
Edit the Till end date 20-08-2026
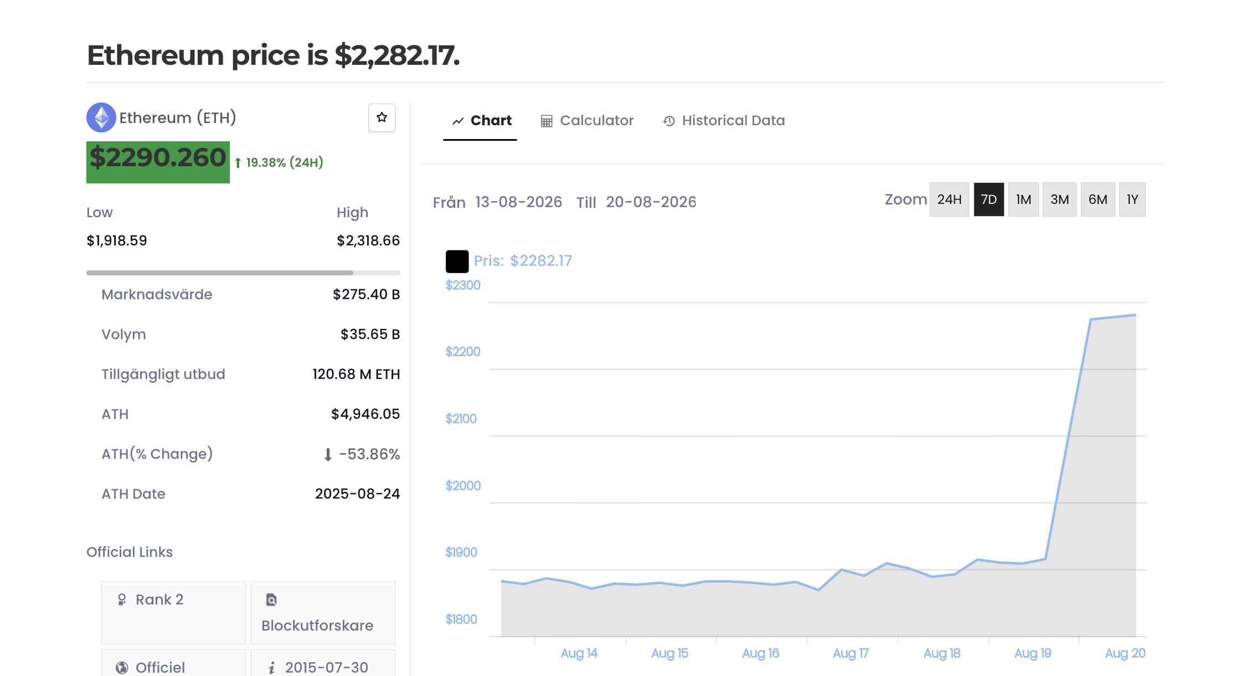(x=651, y=202)
